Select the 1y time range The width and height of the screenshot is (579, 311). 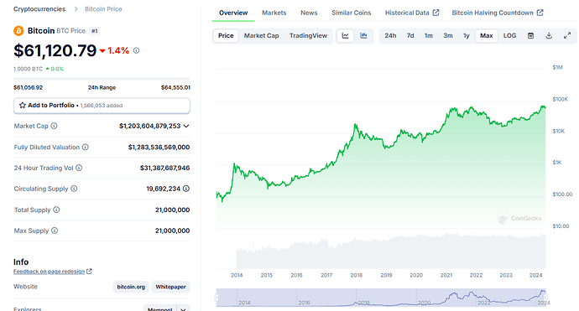point(467,36)
